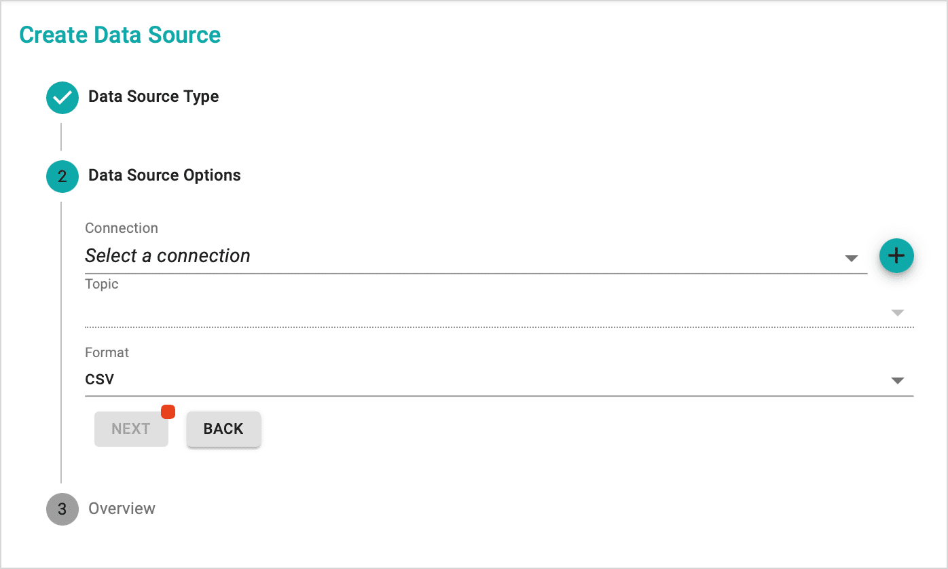Click the red badge on the NEXT button
The width and height of the screenshot is (948, 569).
coord(168,411)
